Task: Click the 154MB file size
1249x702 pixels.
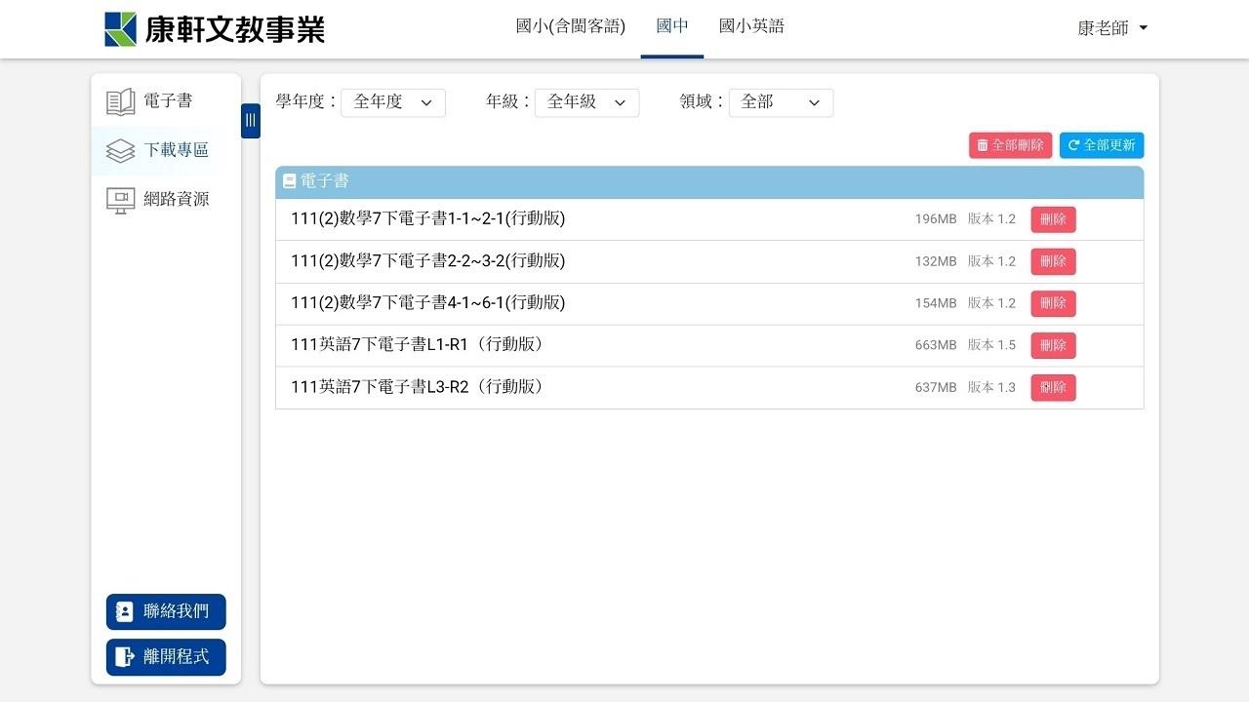Action: tap(936, 303)
